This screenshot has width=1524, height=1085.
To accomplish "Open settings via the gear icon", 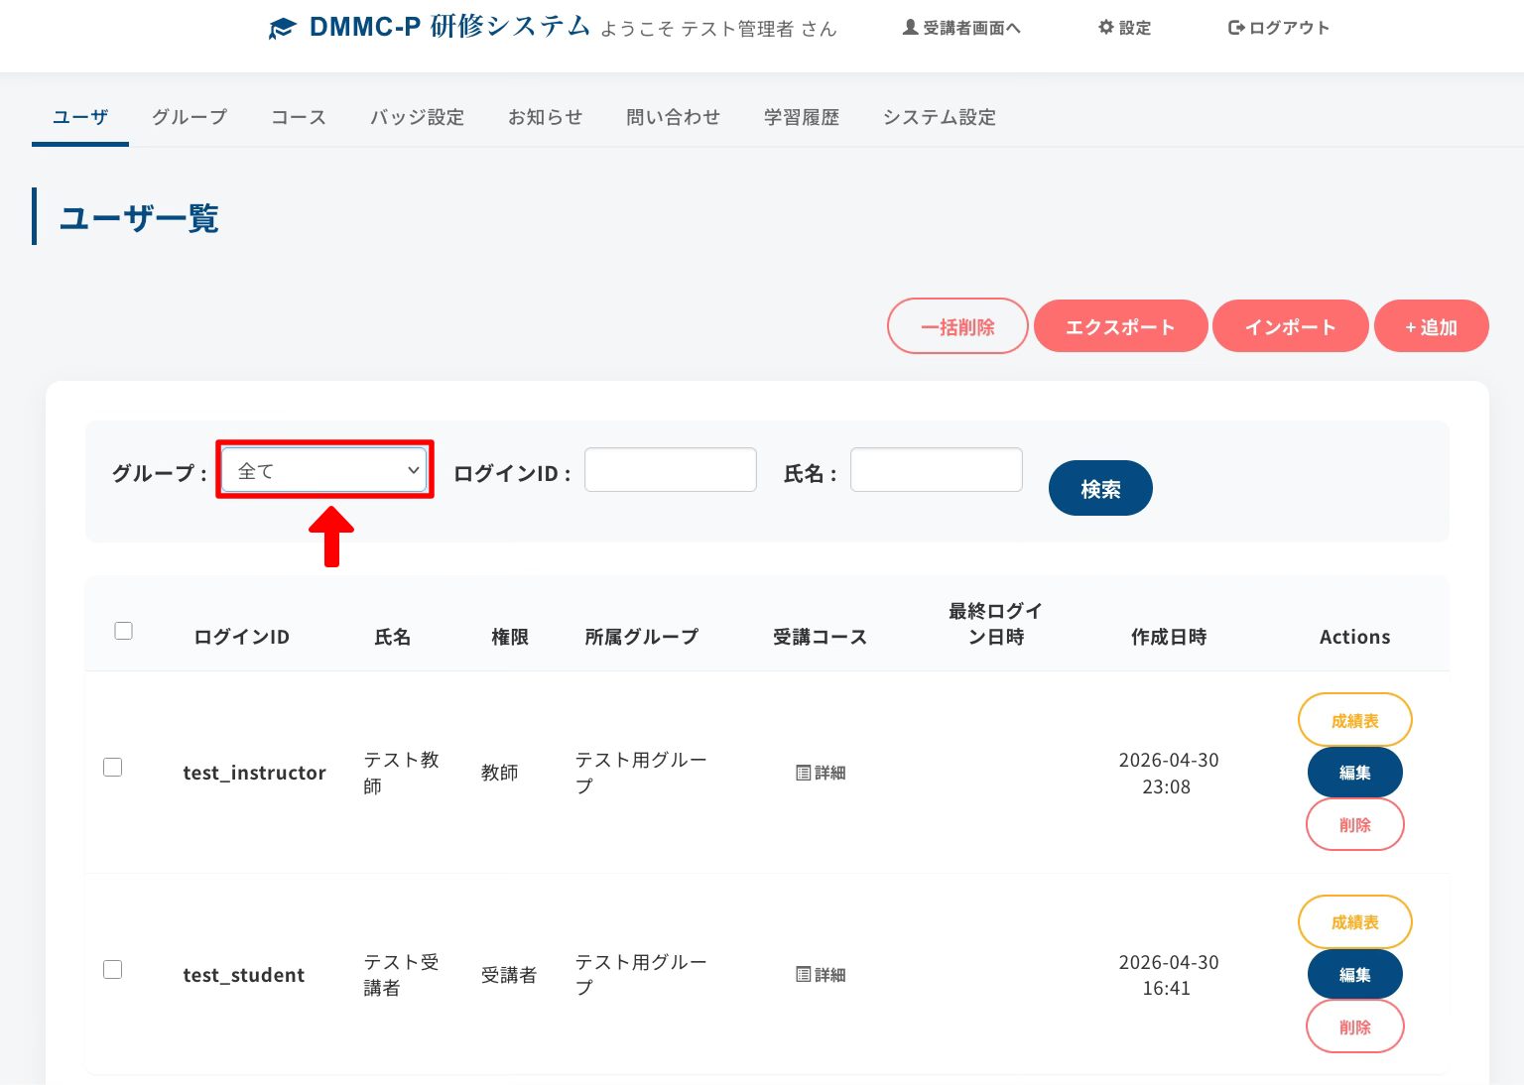I will 1106,28.
